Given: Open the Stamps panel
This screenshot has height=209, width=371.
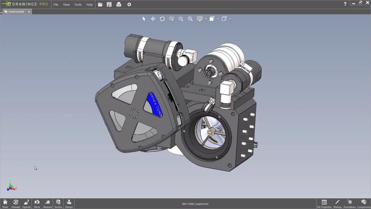Looking at the screenshot, I should pos(69,203).
